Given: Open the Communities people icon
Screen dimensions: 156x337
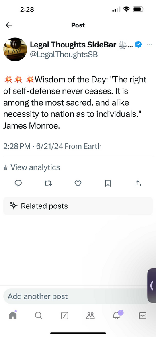Looking at the screenshot, I should [90, 315].
